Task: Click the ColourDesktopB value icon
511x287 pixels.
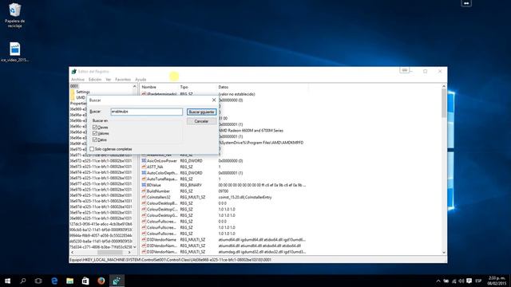Action: coord(144,203)
